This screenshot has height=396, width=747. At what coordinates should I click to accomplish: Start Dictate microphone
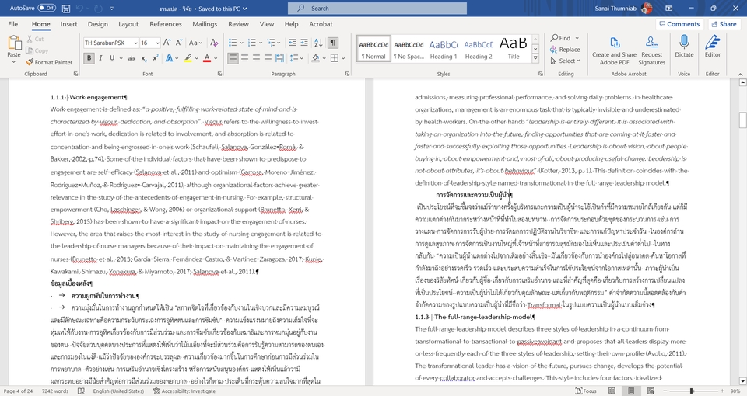684,46
